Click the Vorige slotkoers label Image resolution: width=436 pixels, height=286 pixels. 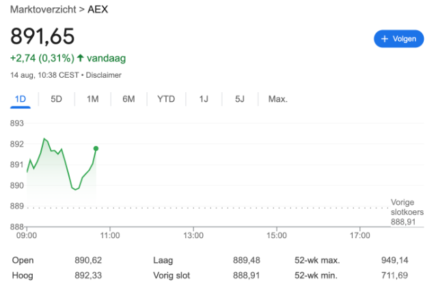click(407, 207)
